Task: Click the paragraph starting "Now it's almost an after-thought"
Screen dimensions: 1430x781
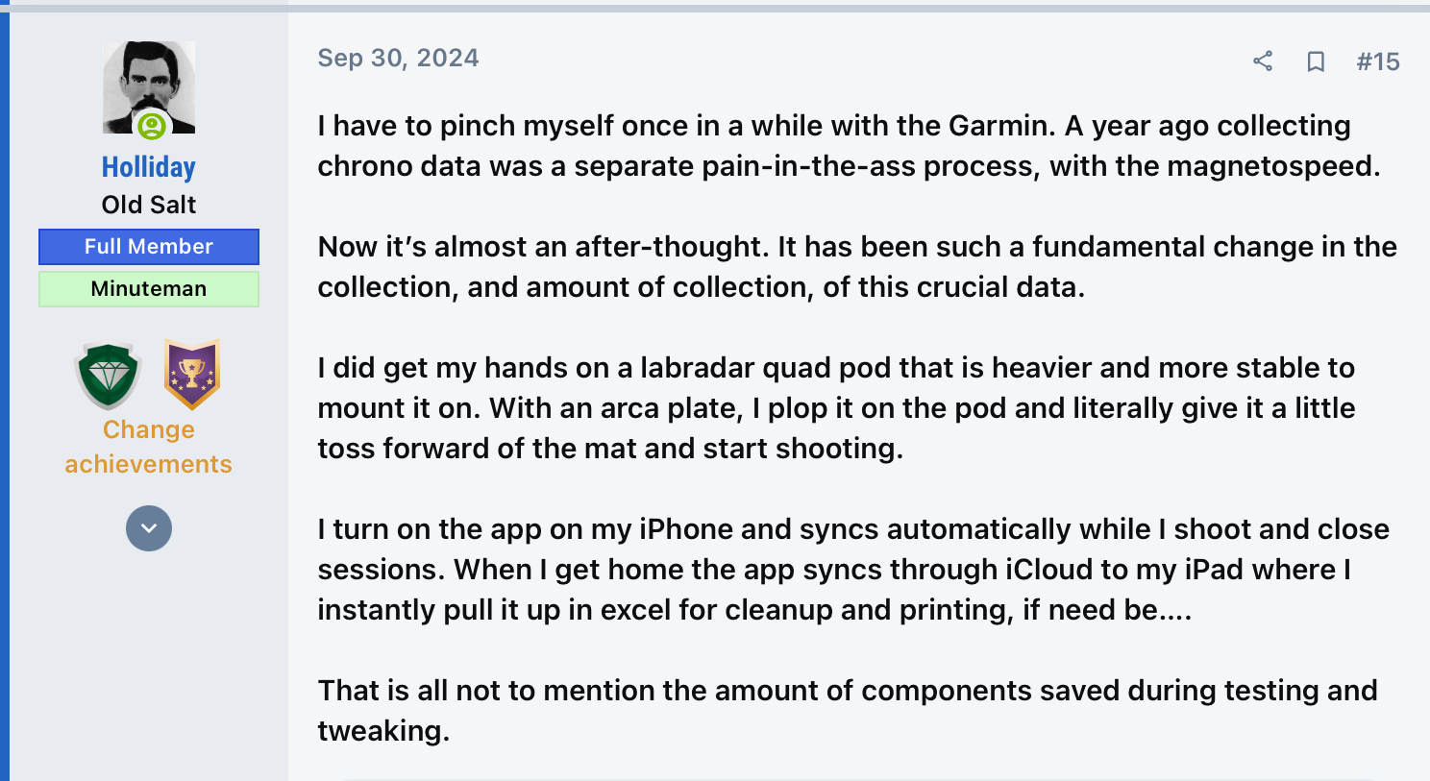Action: [x=857, y=267]
